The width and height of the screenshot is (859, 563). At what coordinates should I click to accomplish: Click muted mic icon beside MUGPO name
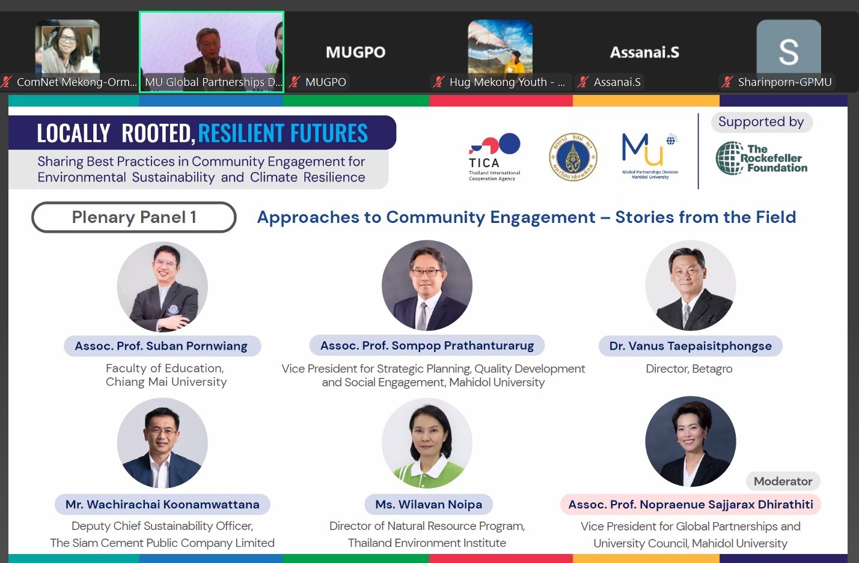tap(295, 82)
